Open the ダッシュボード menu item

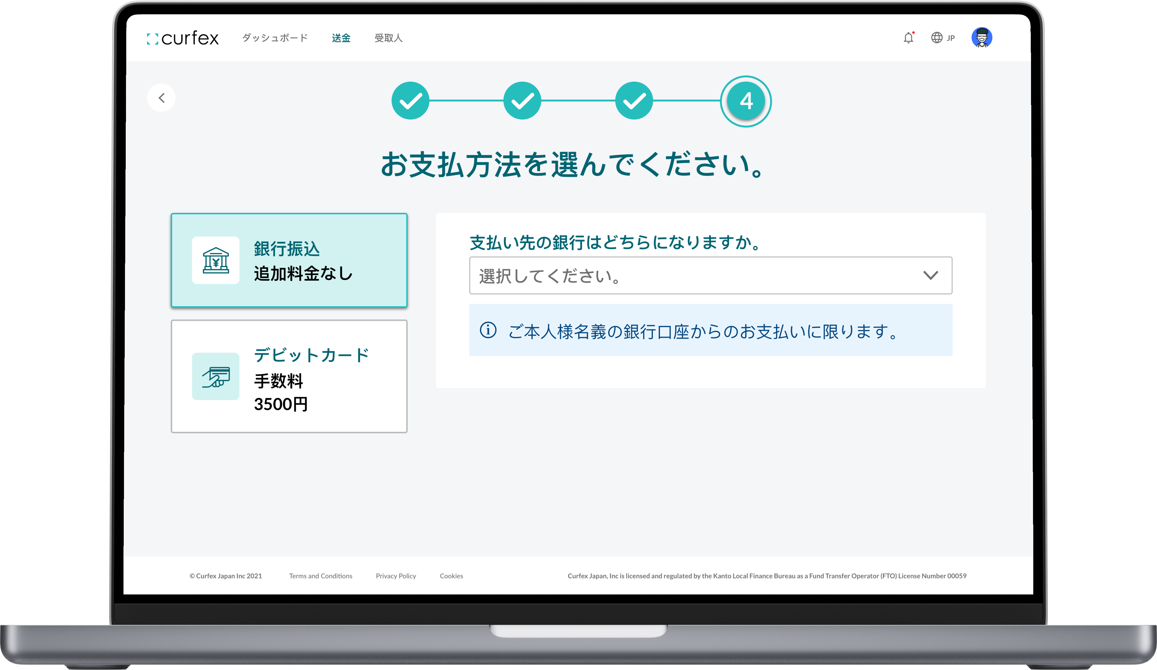point(275,38)
